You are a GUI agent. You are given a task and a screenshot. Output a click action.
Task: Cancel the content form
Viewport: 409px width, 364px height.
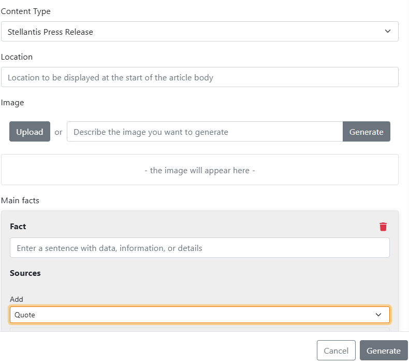336,351
